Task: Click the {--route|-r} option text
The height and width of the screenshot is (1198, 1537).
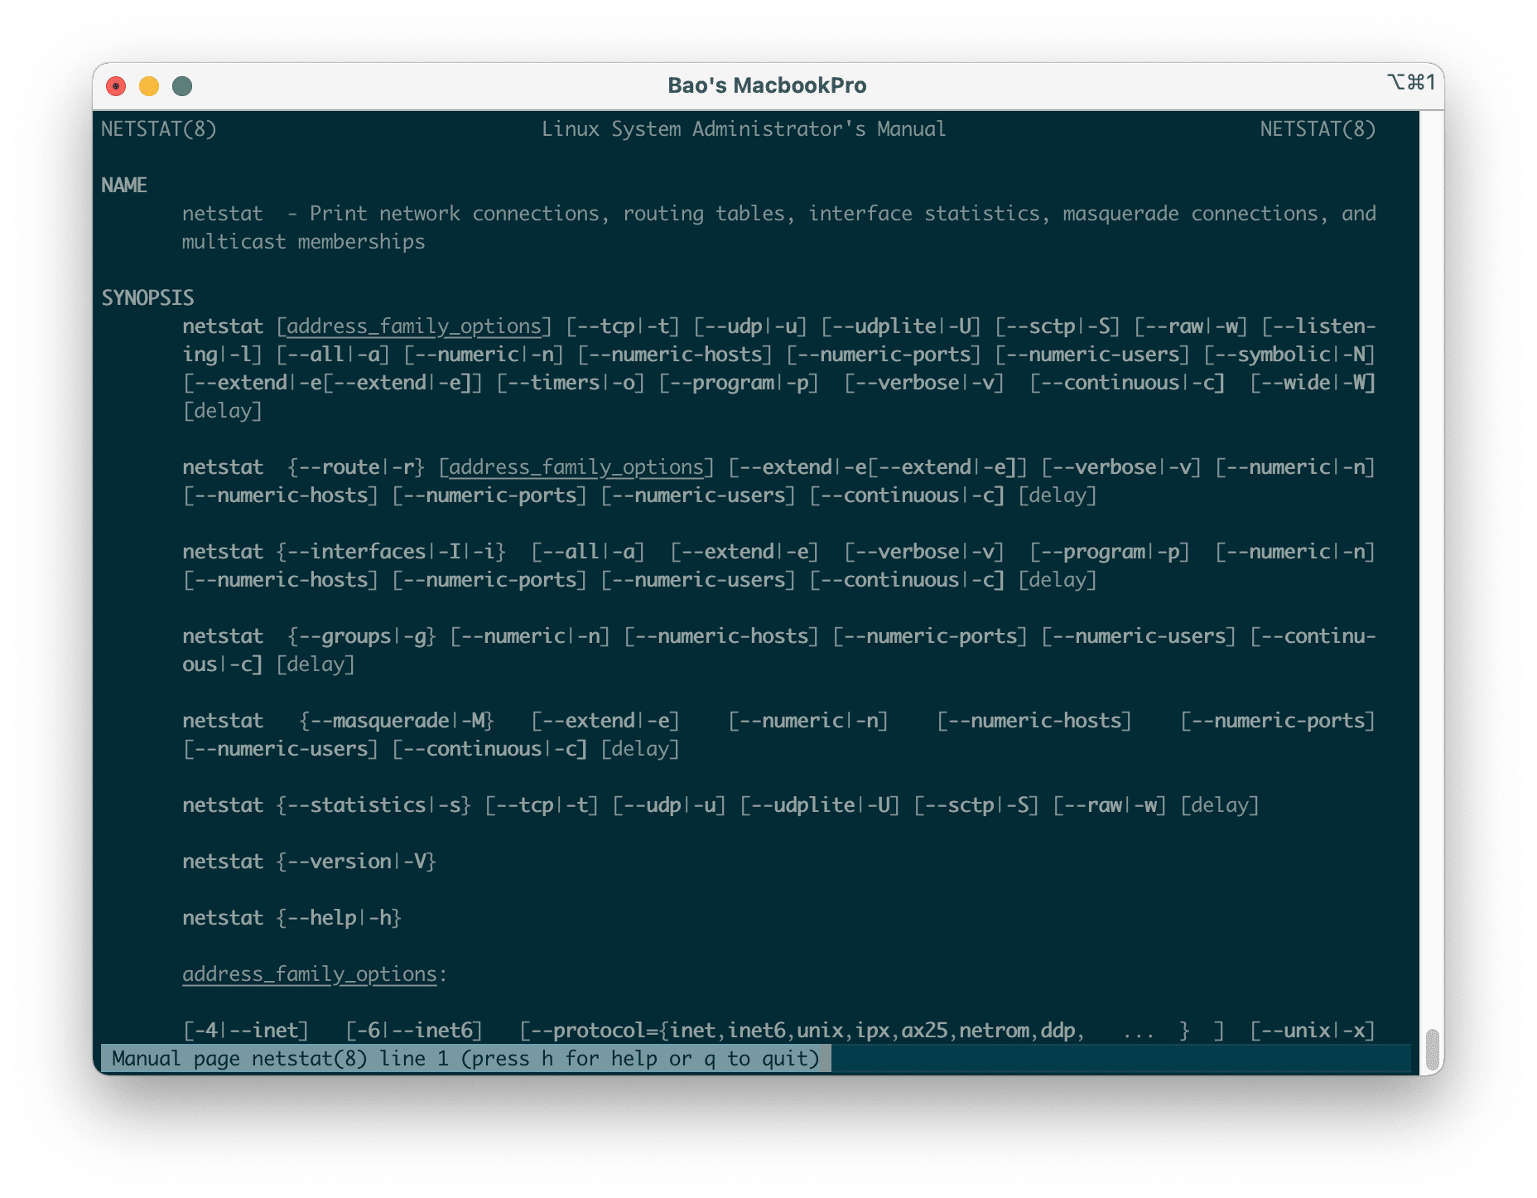Action: tap(356, 467)
